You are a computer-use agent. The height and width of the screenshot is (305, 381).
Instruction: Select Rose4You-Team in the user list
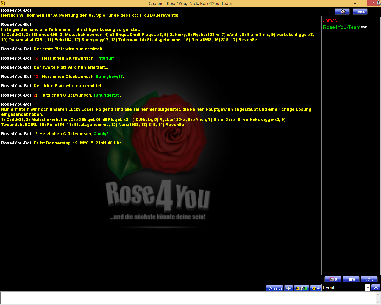[x=341, y=27]
